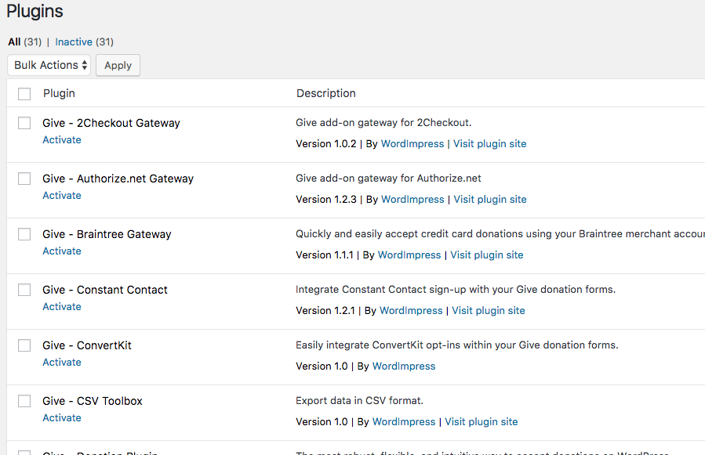Visit plugin site for Constant Contact
Image resolution: width=705 pixels, height=455 pixels.
(x=489, y=311)
